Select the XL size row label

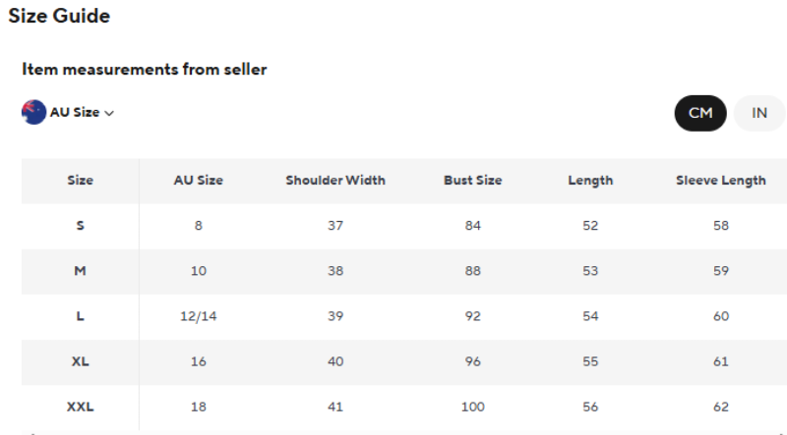tap(81, 361)
